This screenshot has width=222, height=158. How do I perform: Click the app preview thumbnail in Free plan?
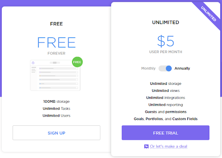point(55,75)
